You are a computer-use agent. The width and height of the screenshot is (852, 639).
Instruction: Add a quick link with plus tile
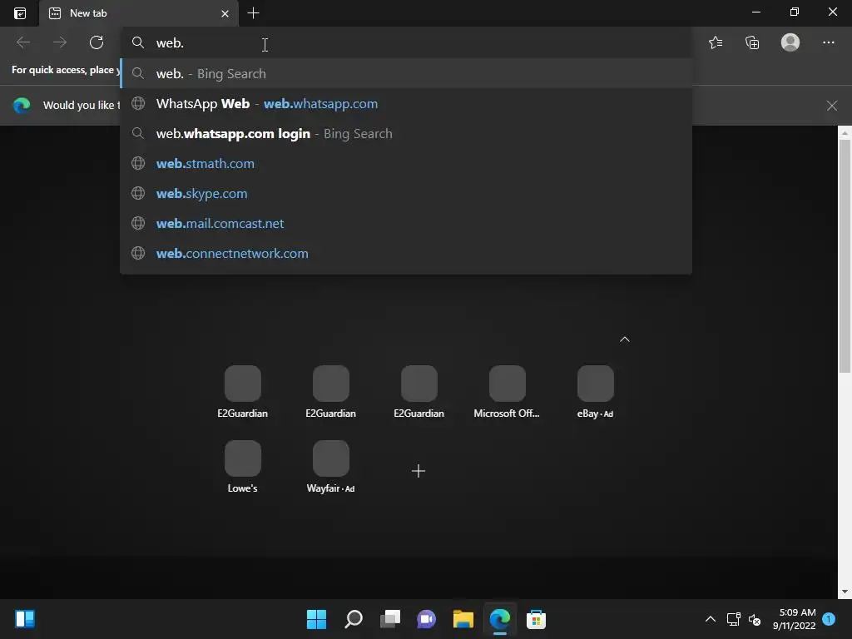(418, 471)
